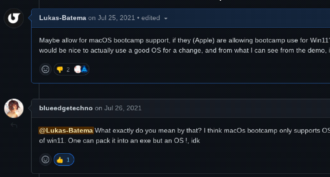Click the thumbs down reaction count 2
The height and width of the screenshot is (177, 330).
click(68, 69)
